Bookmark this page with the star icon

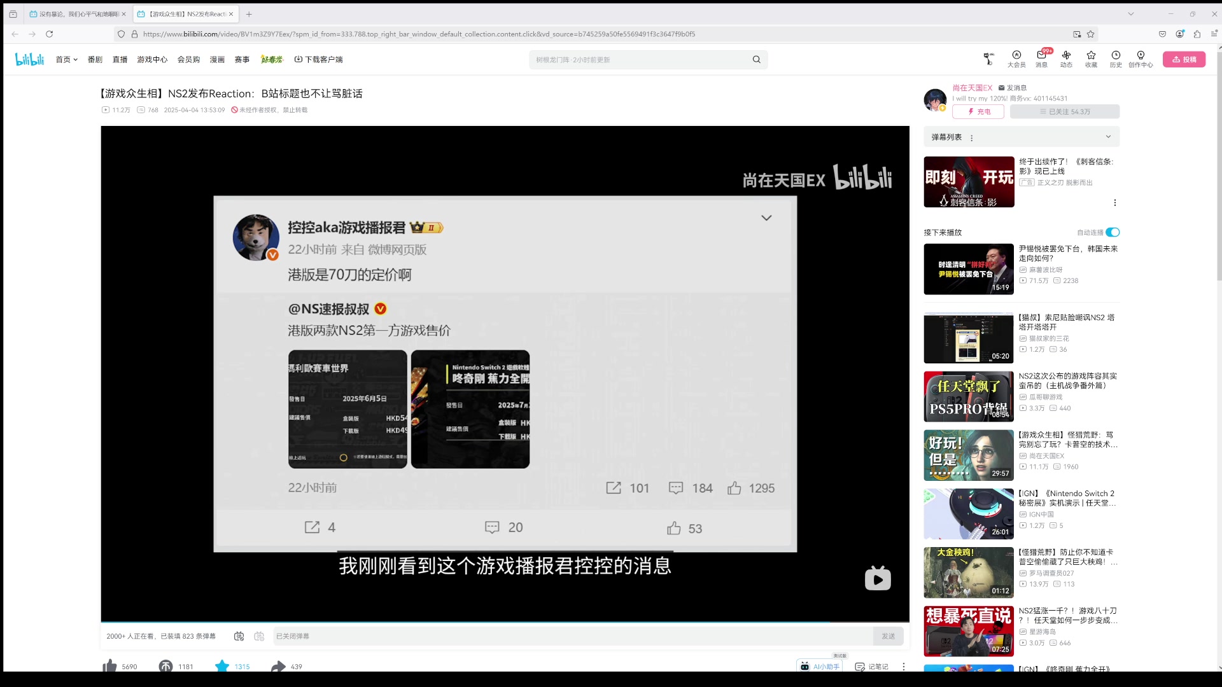[x=1090, y=34]
